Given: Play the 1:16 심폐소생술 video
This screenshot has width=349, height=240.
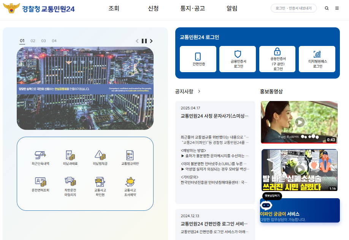Looking at the screenshot, I should [x=299, y=170].
